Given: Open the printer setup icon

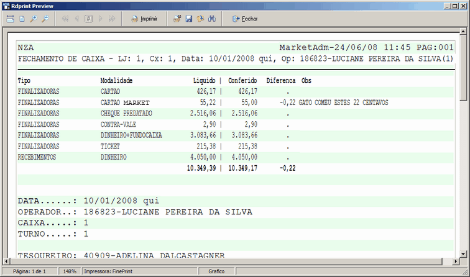Looking at the screenshot, I should point(177,19).
